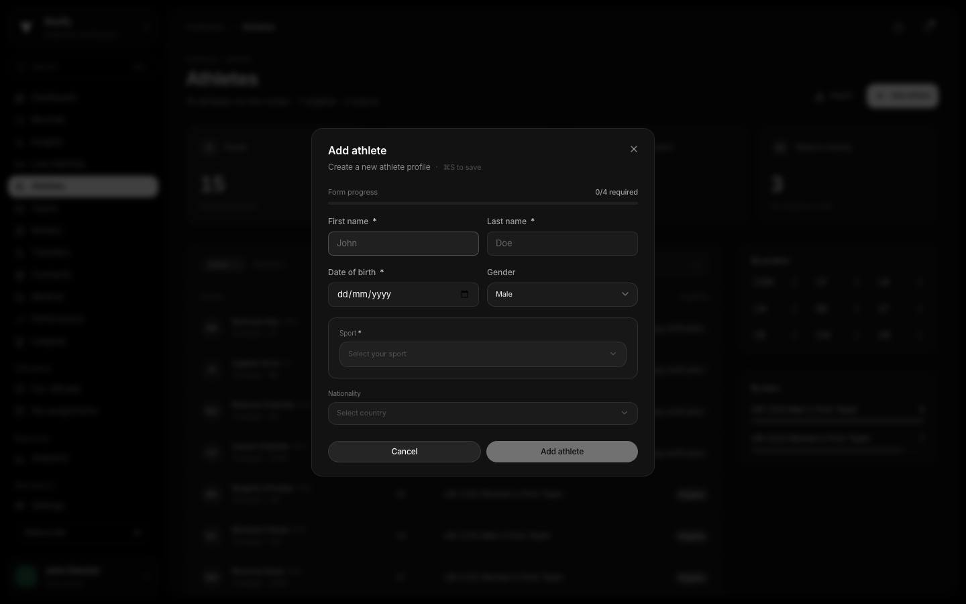This screenshot has width=966, height=604.
Task: Focus the Last name field
Action: (x=562, y=244)
